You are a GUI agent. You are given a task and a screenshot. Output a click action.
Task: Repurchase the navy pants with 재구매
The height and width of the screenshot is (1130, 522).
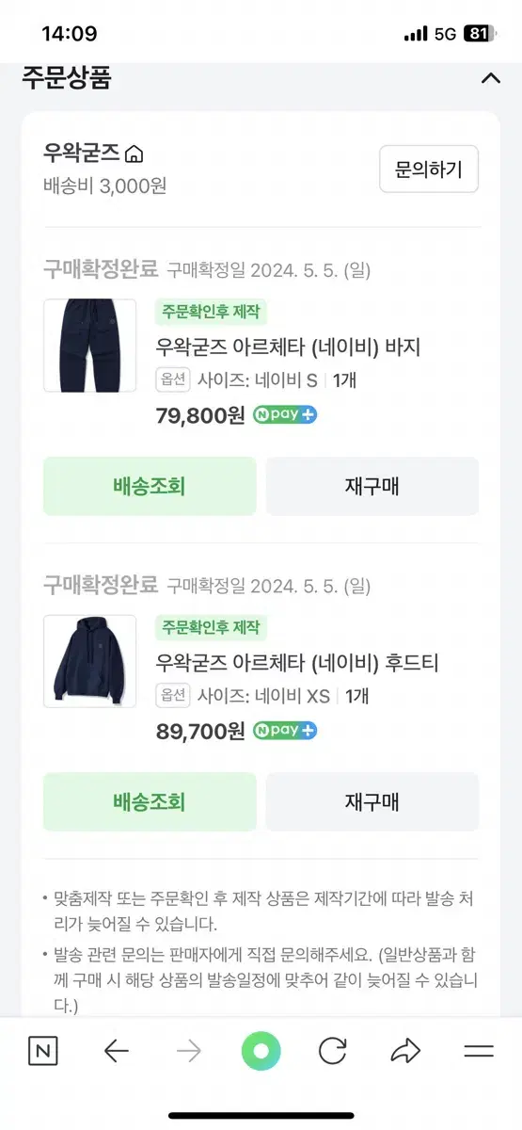pos(372,486)
